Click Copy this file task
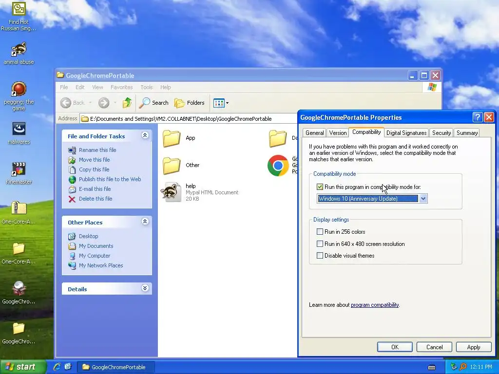499x374 pixels. [94, 169]
